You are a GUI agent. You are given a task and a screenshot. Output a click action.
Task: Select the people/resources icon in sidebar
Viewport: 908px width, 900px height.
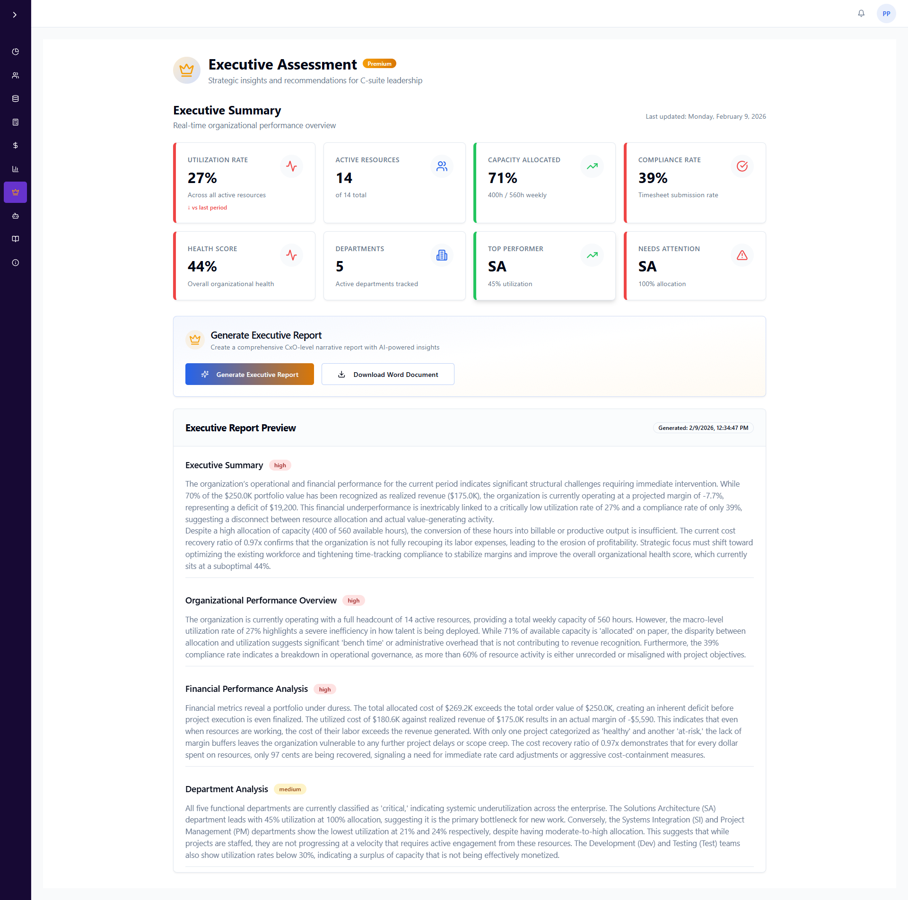point(15,75)
